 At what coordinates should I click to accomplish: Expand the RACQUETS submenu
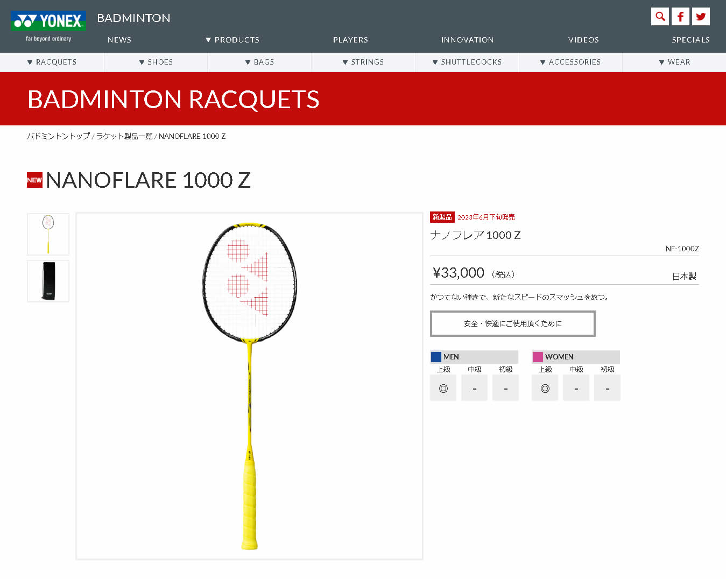[52, 62]
